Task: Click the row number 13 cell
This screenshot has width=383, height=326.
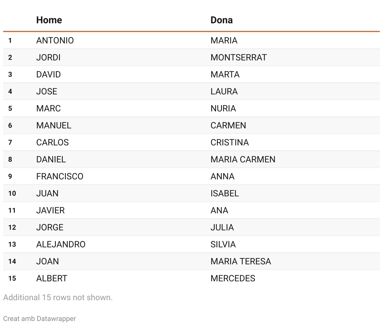Action: click(x=12, y=244)
